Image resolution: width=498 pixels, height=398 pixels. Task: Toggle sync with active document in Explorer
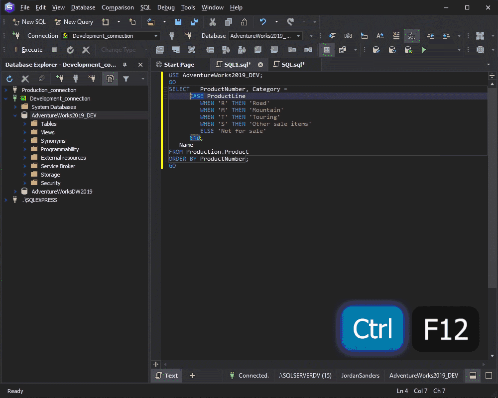pos(110,79)
